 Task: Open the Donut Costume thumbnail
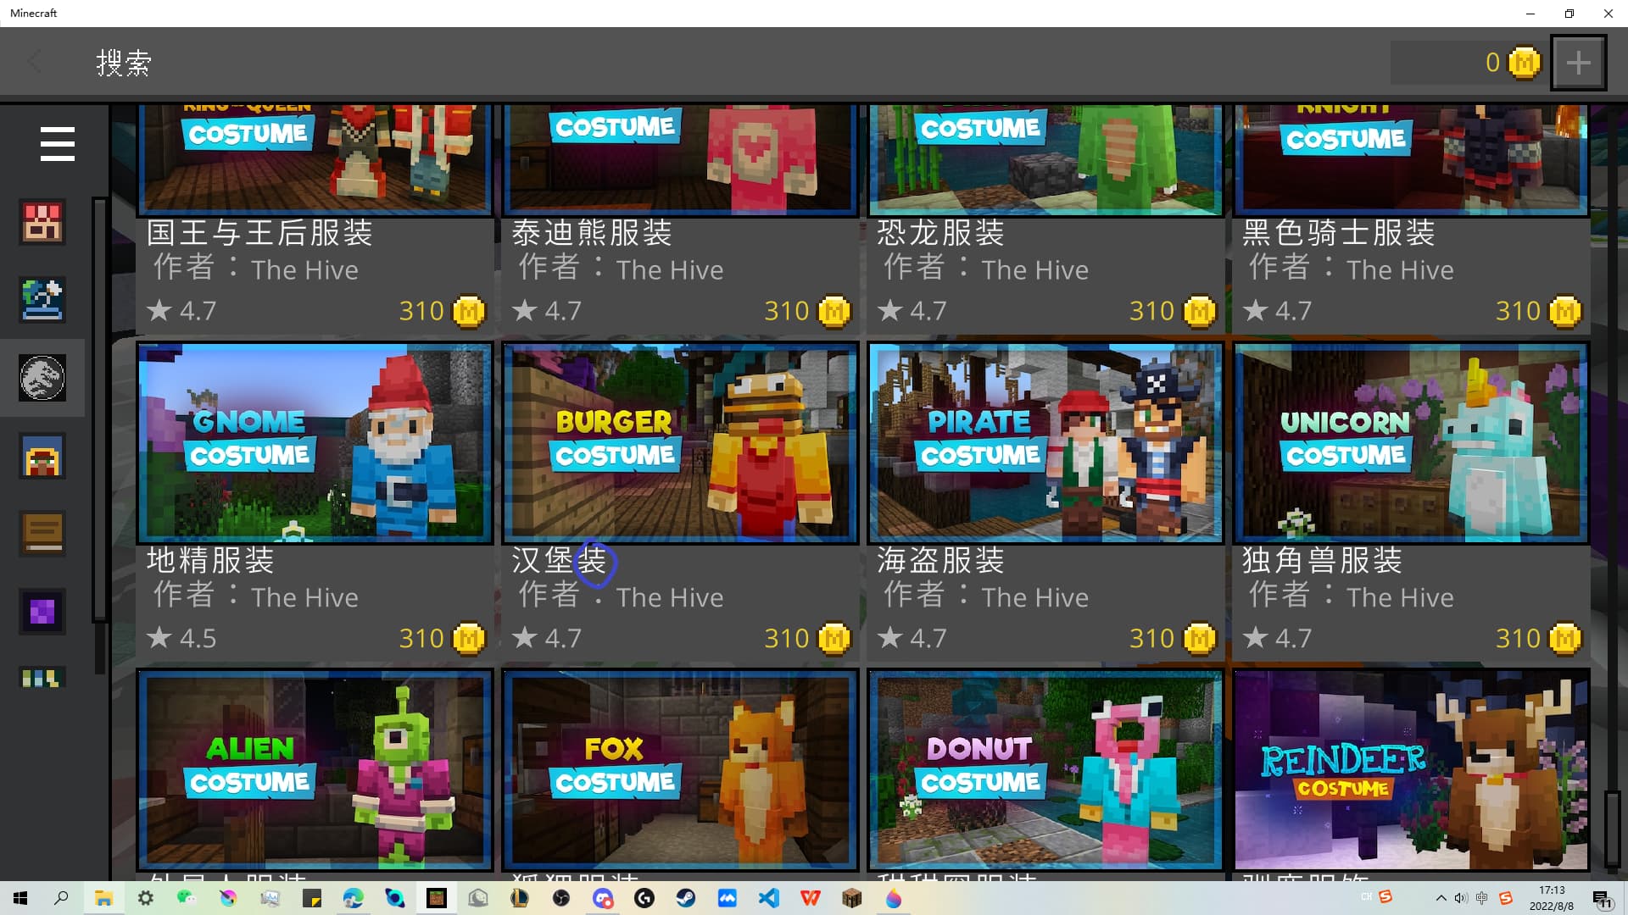(x=1045, y=770)
